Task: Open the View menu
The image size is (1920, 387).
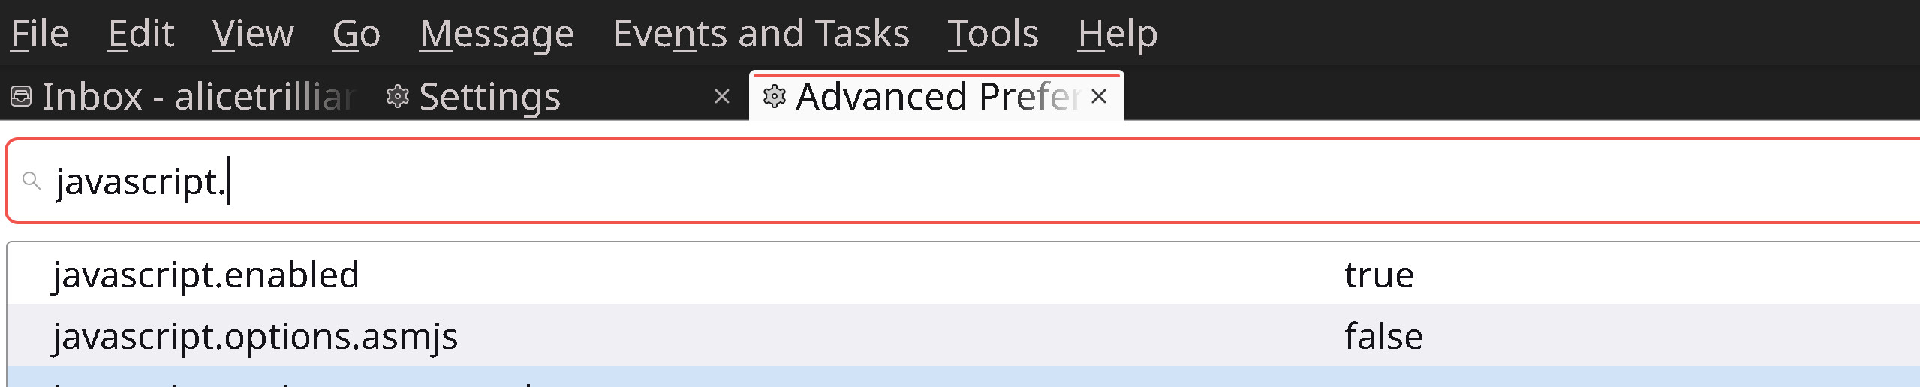Action: [253, 34]
